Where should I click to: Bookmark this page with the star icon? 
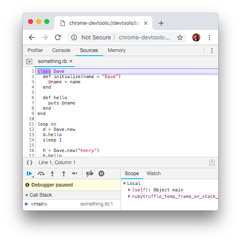pos(180,37)
